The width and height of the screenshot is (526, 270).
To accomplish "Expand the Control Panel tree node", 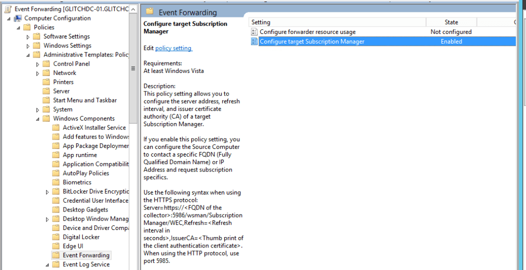I will pyautogui.click(x=38, y=64).
